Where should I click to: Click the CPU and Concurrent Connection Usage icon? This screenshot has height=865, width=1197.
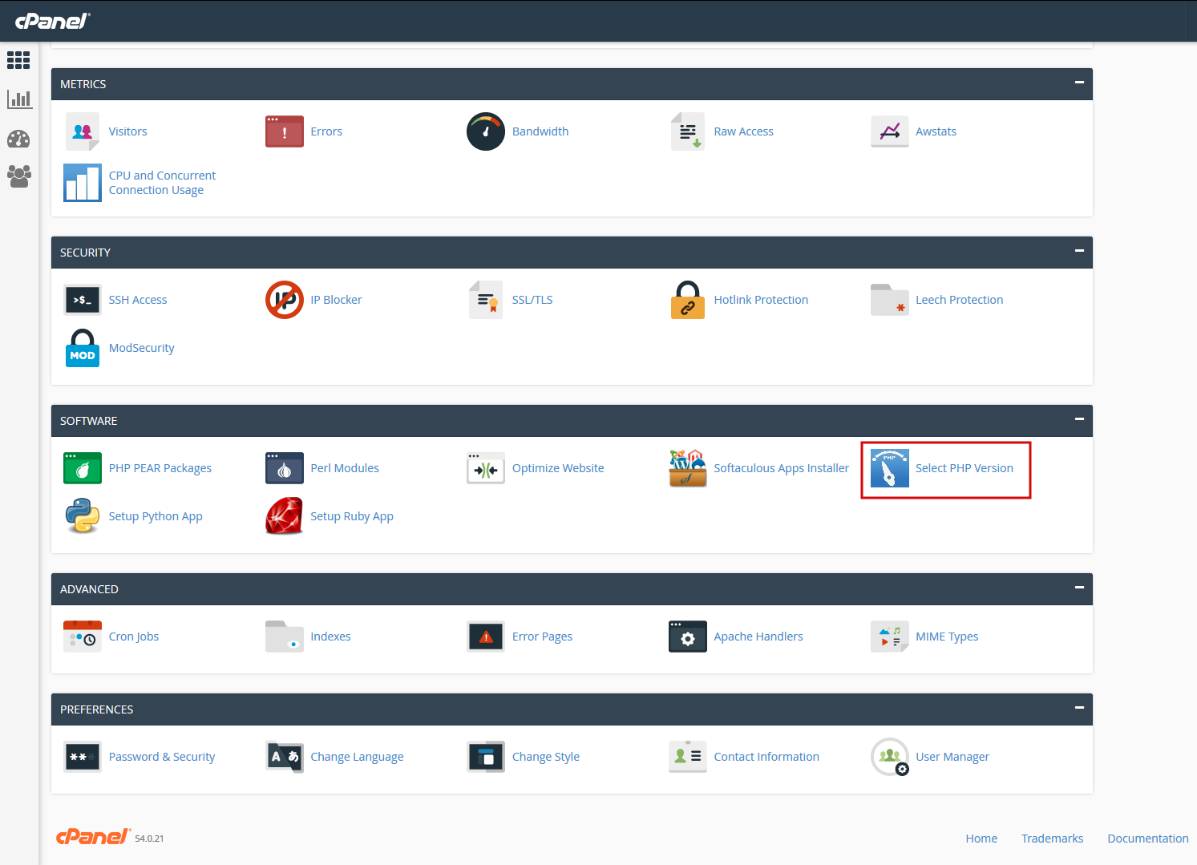pyautogui.click(x=83, y=183)
